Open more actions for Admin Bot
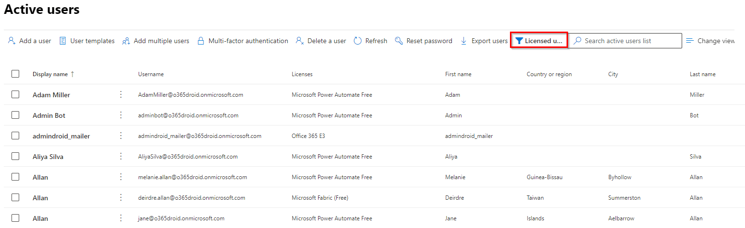The width and height of the screenshot is (745, 228). point(121,115)
